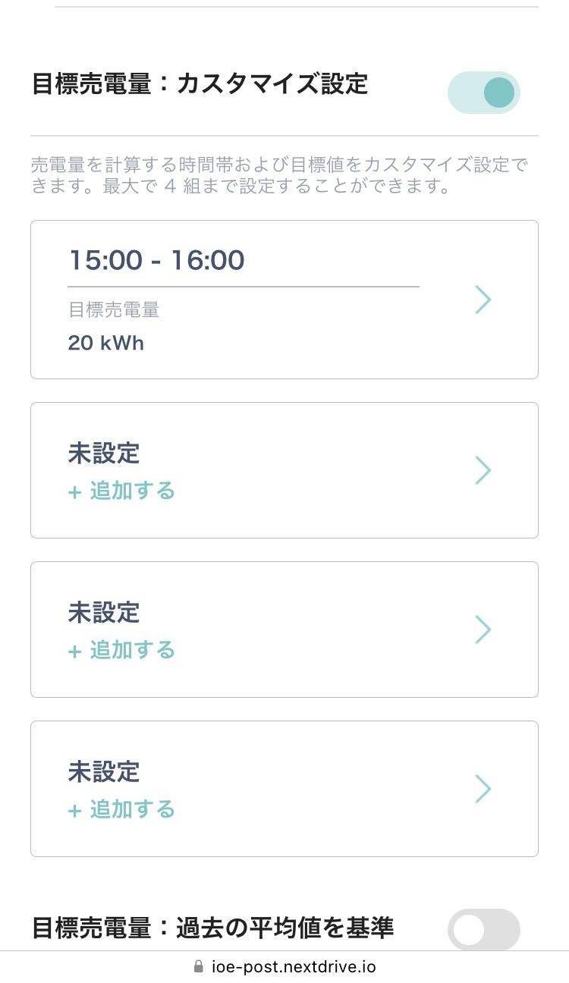Click the gray description text about 4 組
Viewport: 569px width, 983px height.
click(279, 175)
